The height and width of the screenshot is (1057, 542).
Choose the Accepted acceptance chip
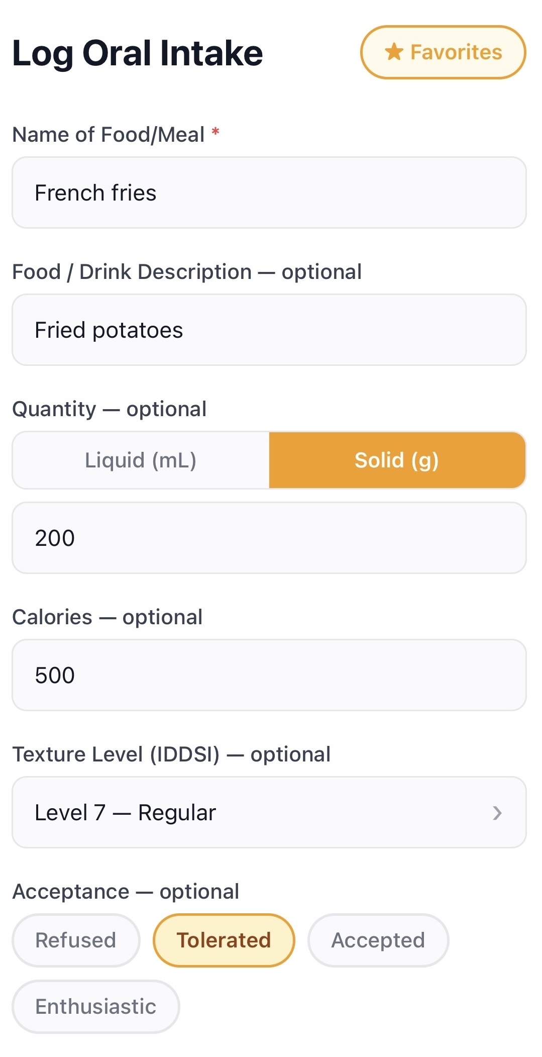pos(378,940)
